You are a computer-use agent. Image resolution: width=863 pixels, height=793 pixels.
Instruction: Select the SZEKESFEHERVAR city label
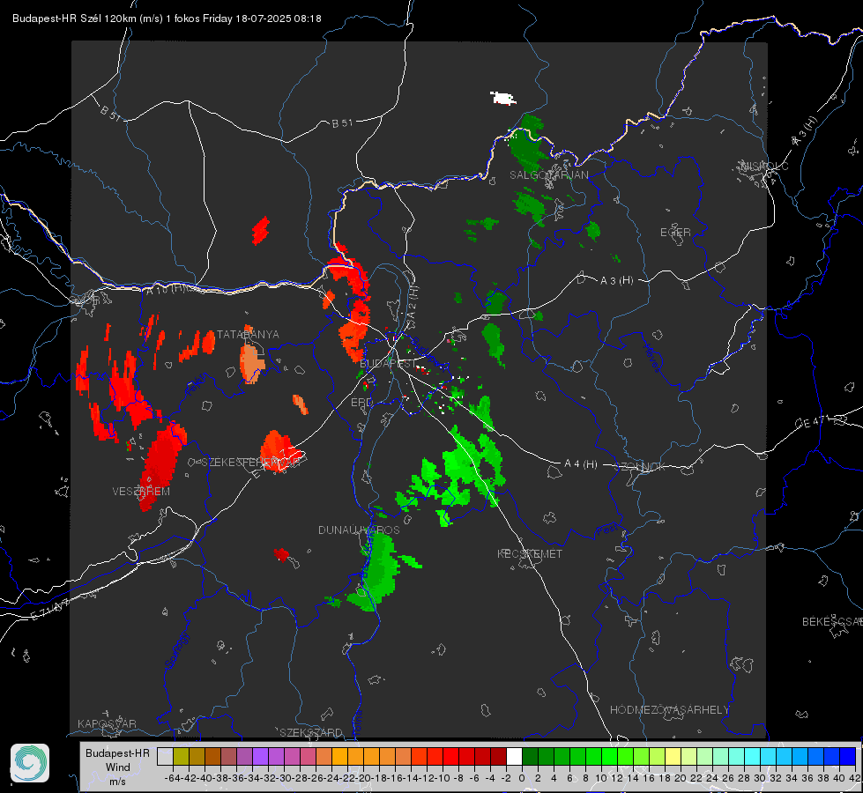tap(250, 463)
